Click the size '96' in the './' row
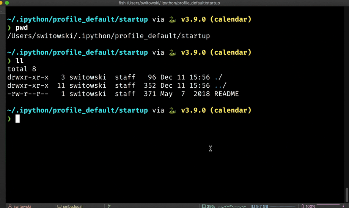This screenshot has height=208, width=349. click(152, 77)
